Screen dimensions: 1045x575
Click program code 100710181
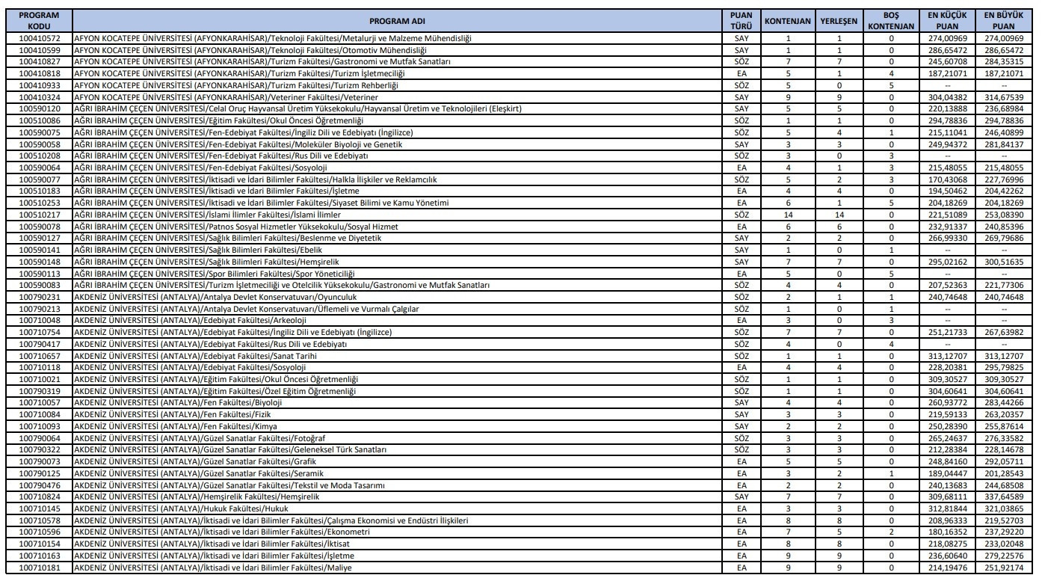click(38, 568)
